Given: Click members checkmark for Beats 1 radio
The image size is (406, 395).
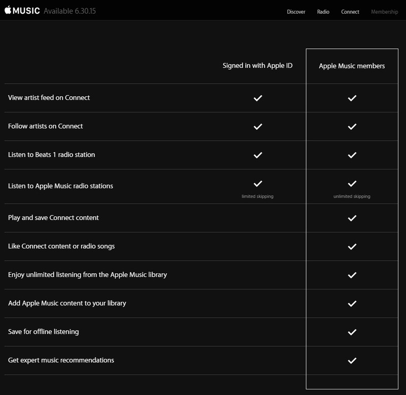Looking at the screenshot, I should click(x=352, y=155).
